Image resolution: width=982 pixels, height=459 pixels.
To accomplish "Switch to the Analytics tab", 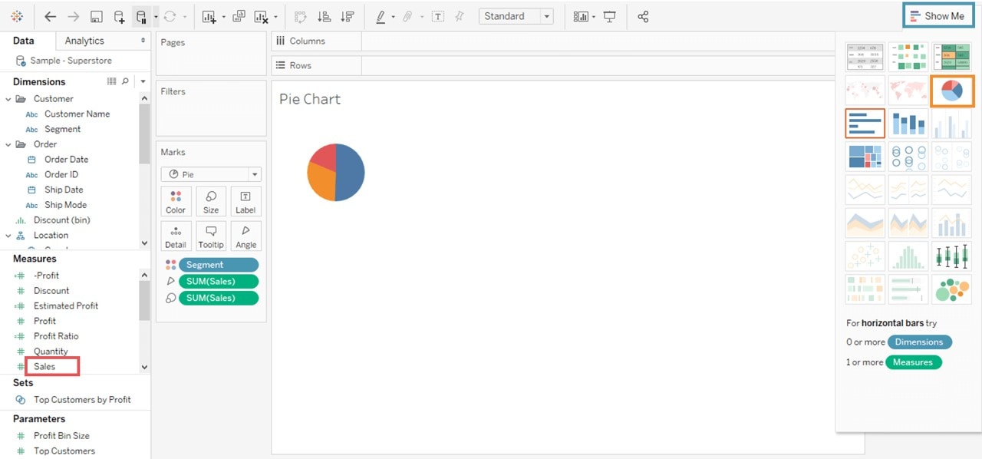I will 84,41.
